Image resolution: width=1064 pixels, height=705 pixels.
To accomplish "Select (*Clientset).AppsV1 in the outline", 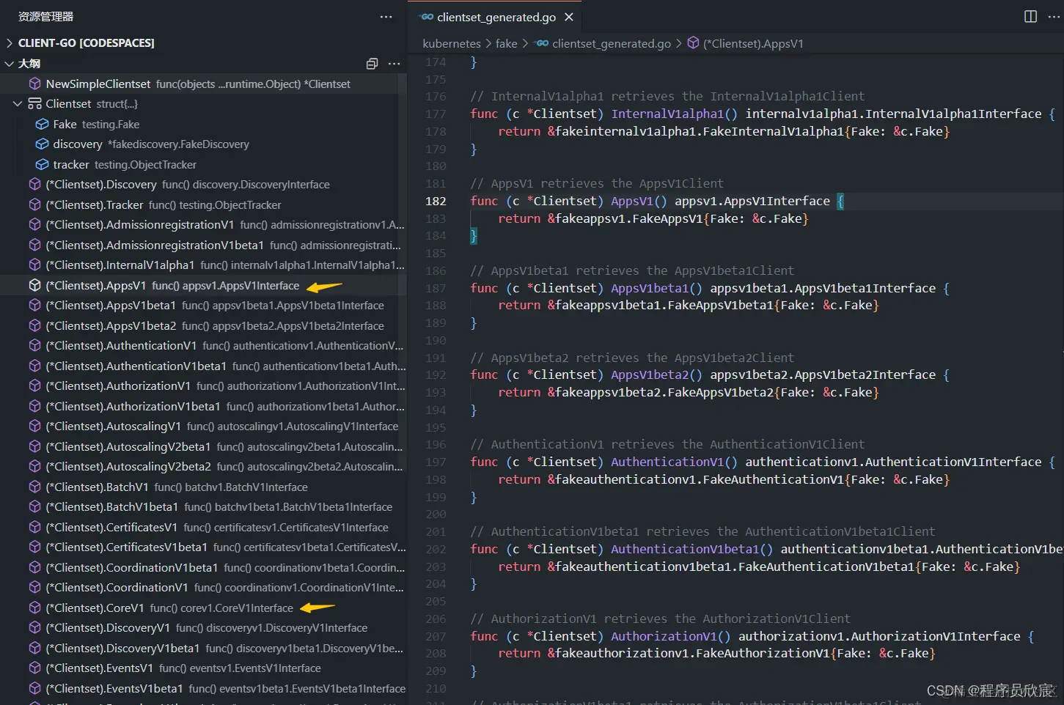I will pyautogui.click(x=203, y=286).
